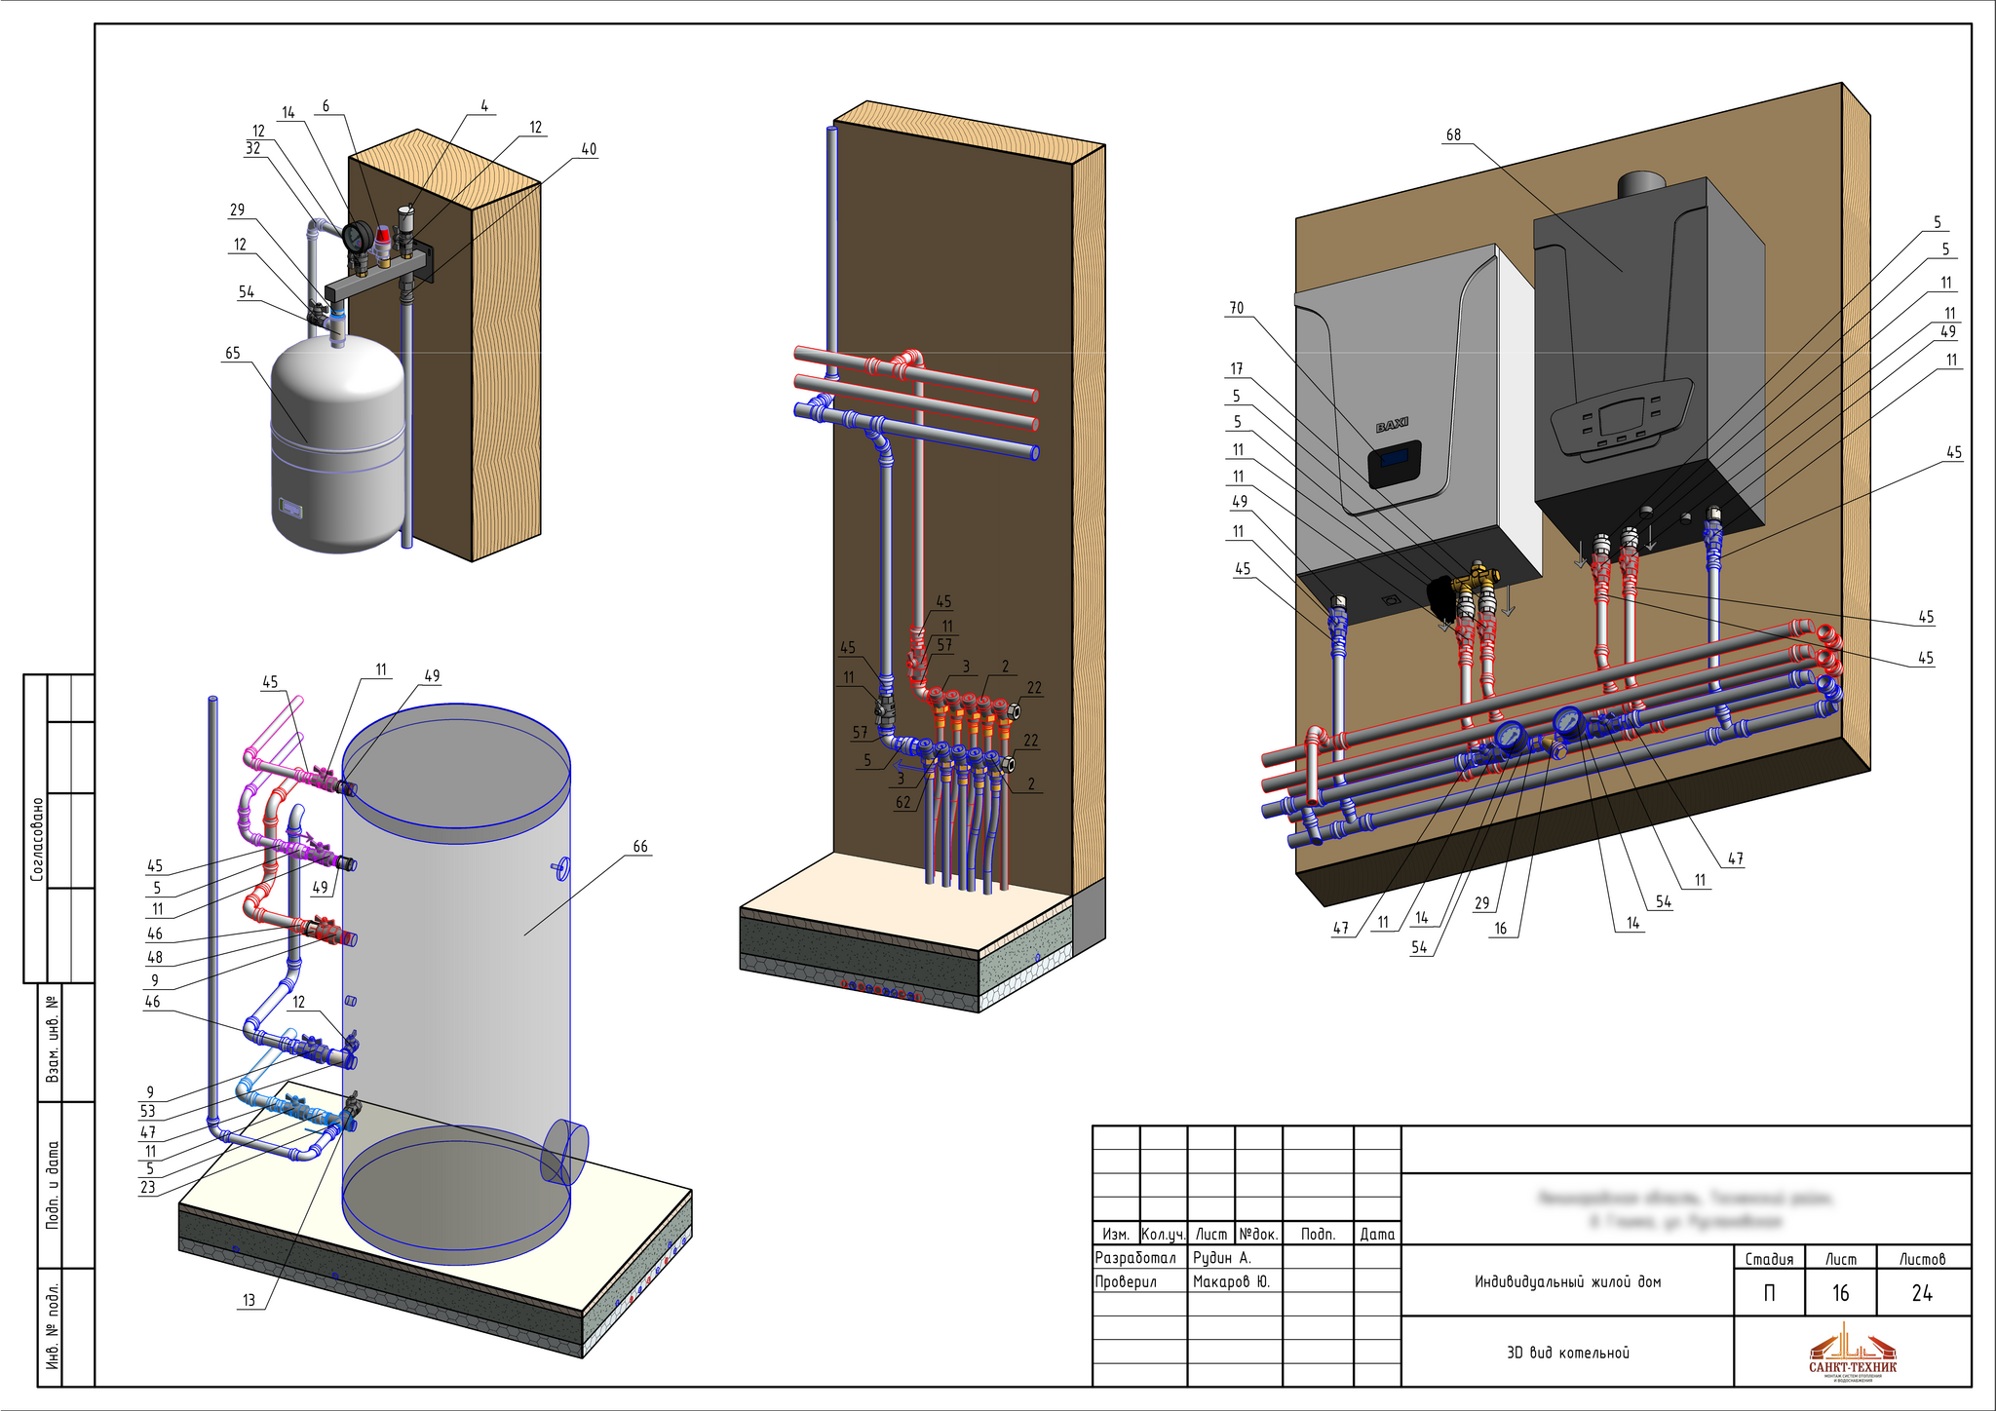Select callout number 65 beside the expansion tank
This screenshot has width=1996, height=1411.
[x=232, y=353]
